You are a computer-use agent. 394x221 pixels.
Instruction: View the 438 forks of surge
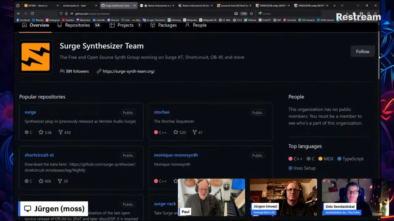[64, 132]
